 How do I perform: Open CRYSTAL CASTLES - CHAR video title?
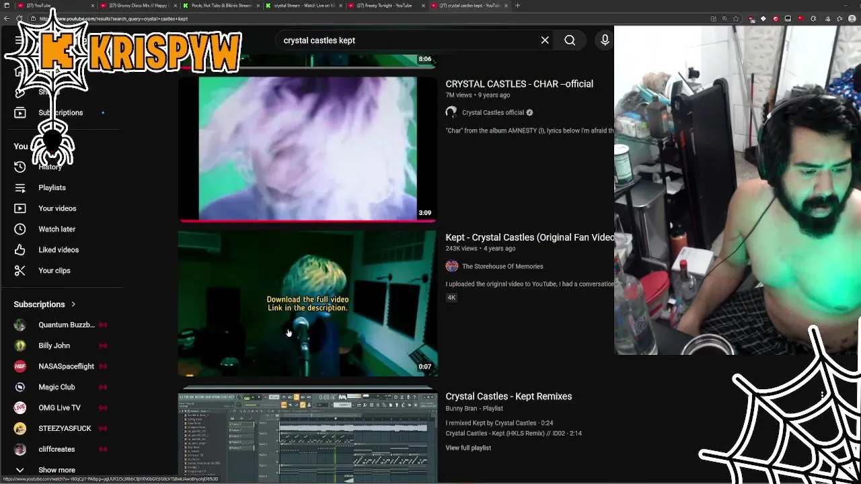519,84
